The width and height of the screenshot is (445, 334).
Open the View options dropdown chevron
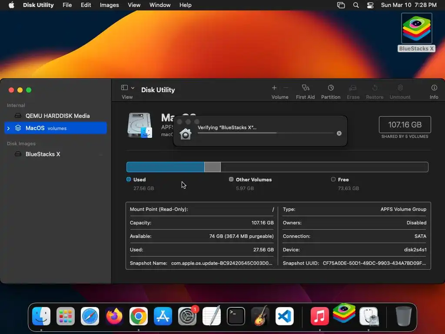point(133,88)
